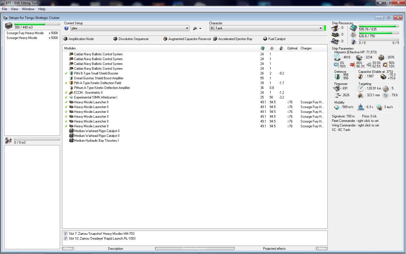The height and width of the screenshot is (254, 406).
Task: Sort modules by the powergrid column icon
Action: coord(272,48)
